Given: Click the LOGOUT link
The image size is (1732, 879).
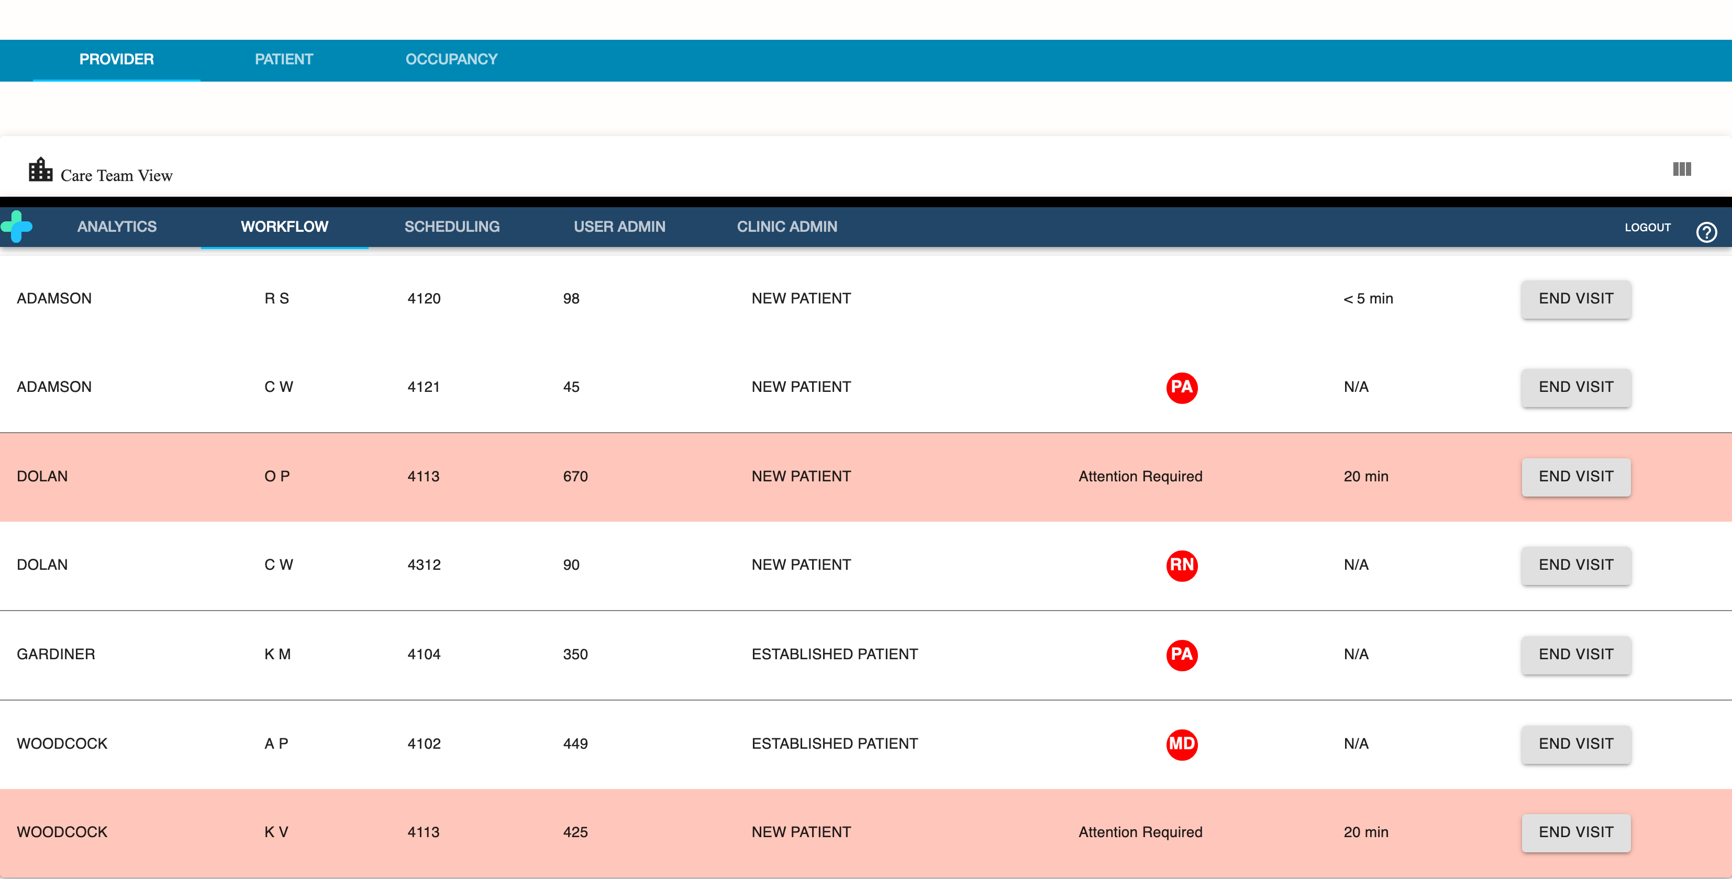Looking at the screenshot, I should pyautogui.click(x=1647, y=228).
